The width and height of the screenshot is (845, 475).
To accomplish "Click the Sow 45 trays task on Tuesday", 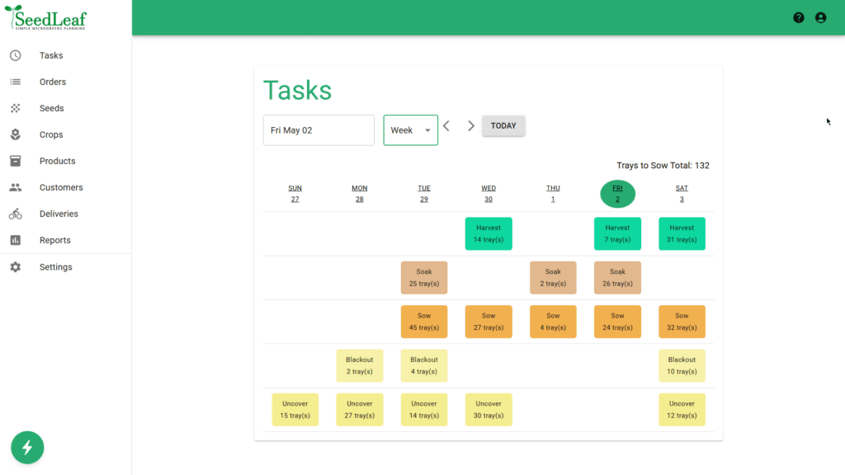I will [x=423, y=322].
